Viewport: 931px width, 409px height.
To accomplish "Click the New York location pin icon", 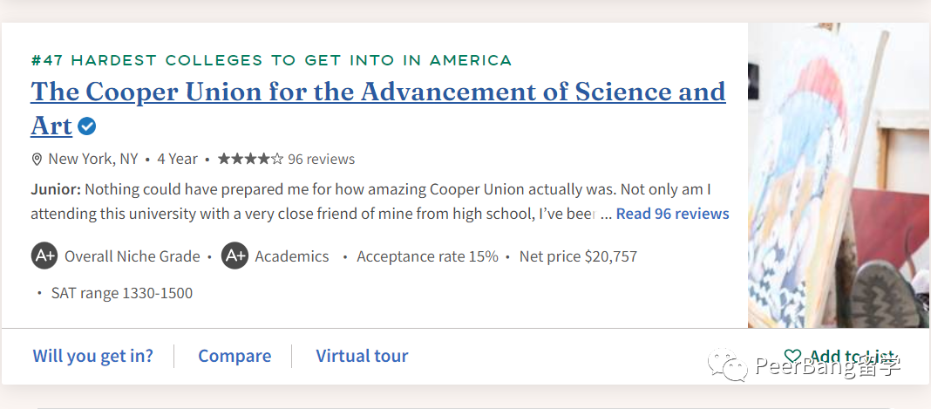I will [x=37, y=159].
